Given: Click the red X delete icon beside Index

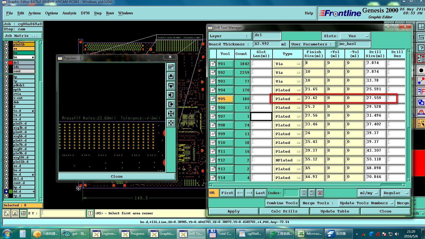Looking at the screenshot, I should [320, 193].
